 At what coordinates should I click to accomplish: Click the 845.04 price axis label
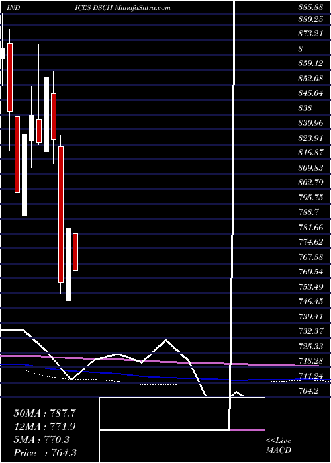310,93
